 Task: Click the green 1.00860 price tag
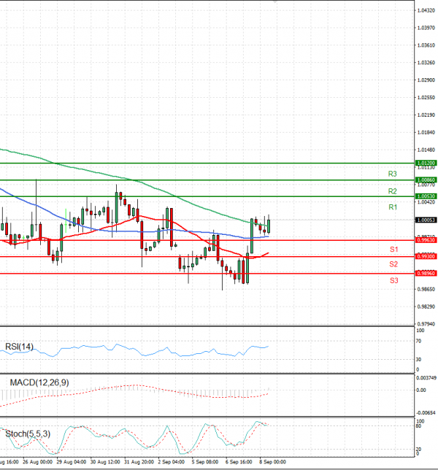click(x=426, y=180)
